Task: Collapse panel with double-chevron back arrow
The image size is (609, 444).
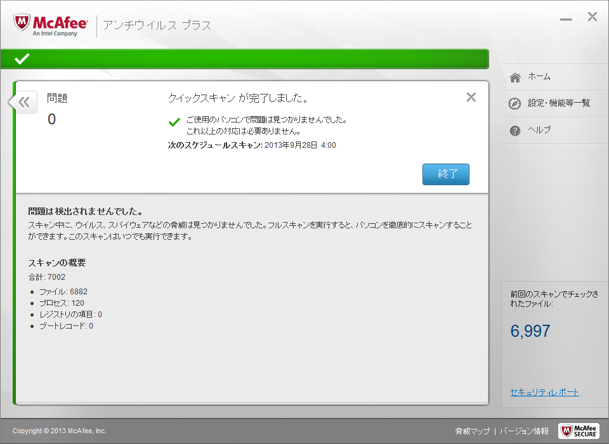Action: 24,102
